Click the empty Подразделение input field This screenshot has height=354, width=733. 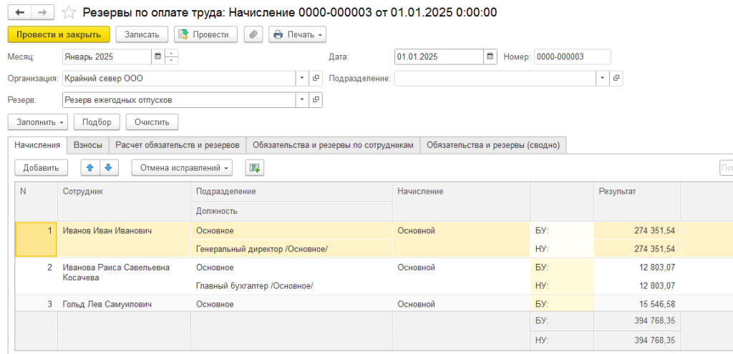495,79
